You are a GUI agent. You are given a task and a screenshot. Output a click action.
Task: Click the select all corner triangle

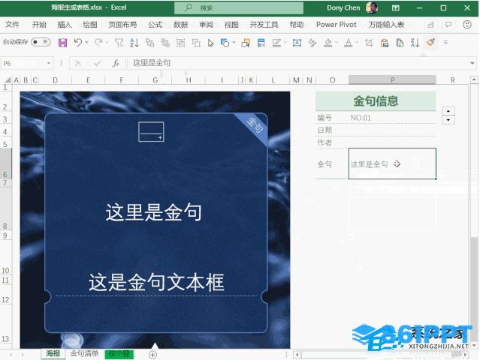click(x=7, y=80)
